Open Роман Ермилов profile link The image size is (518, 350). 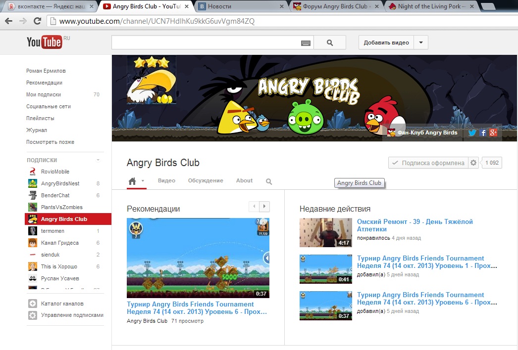46,71
